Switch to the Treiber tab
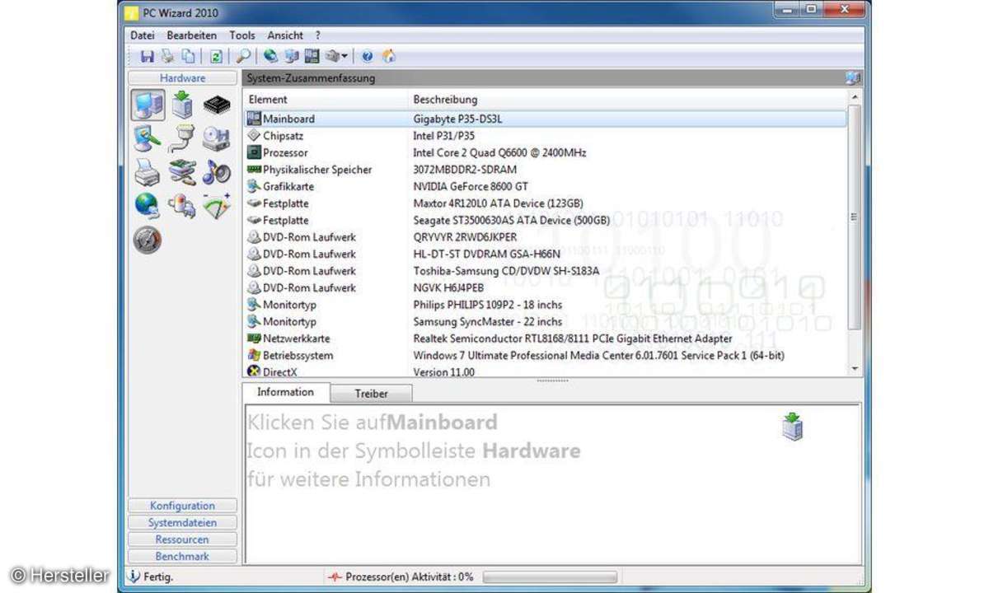This screenshot has height=593, width=989. [371, 394]
